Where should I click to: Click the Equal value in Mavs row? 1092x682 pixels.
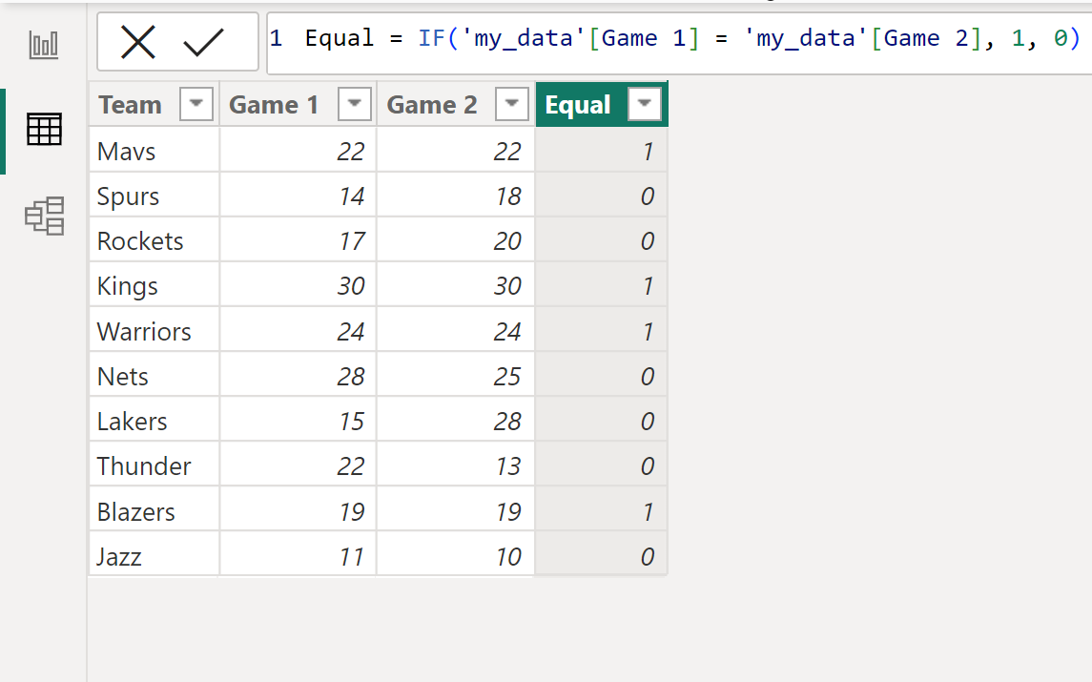(601, 151)
